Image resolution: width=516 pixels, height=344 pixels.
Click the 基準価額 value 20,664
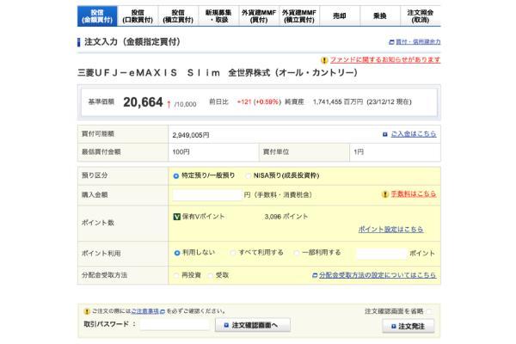(143, 102)
